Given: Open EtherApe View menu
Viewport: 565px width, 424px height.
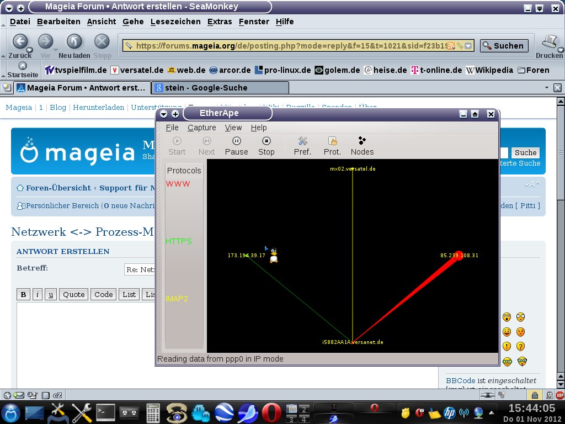Looking at the screenshot, I should pos(233,128).
